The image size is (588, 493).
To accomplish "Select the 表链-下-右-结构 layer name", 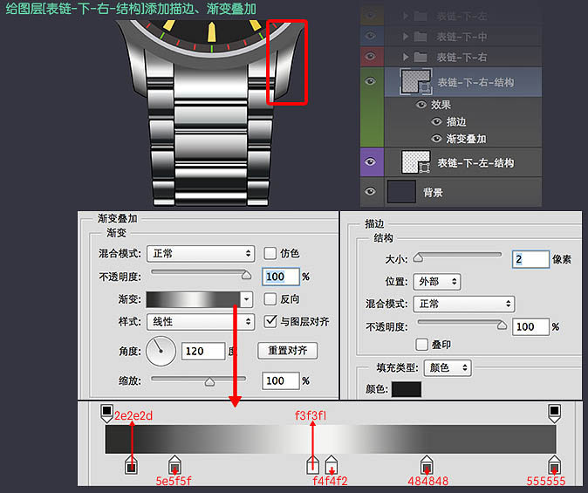I will (475, 83).
